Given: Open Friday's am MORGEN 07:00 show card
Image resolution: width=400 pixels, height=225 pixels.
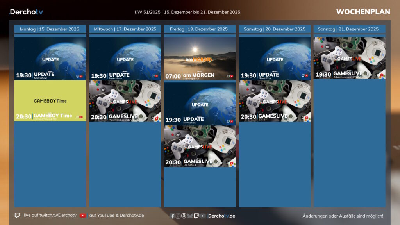Looking at the screenshot, I should tap(200, 59).
